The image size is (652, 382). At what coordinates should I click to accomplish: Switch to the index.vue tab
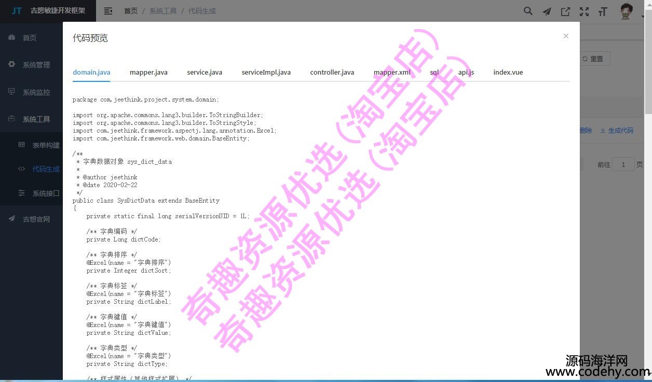coord(508,72)
